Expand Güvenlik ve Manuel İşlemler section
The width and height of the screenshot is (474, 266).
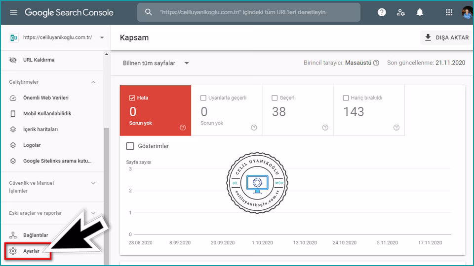93,183
